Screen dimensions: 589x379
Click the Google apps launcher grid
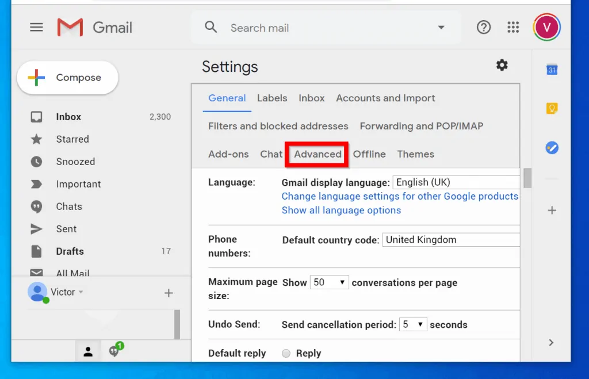pyautogui.click(x=513, y=27)
